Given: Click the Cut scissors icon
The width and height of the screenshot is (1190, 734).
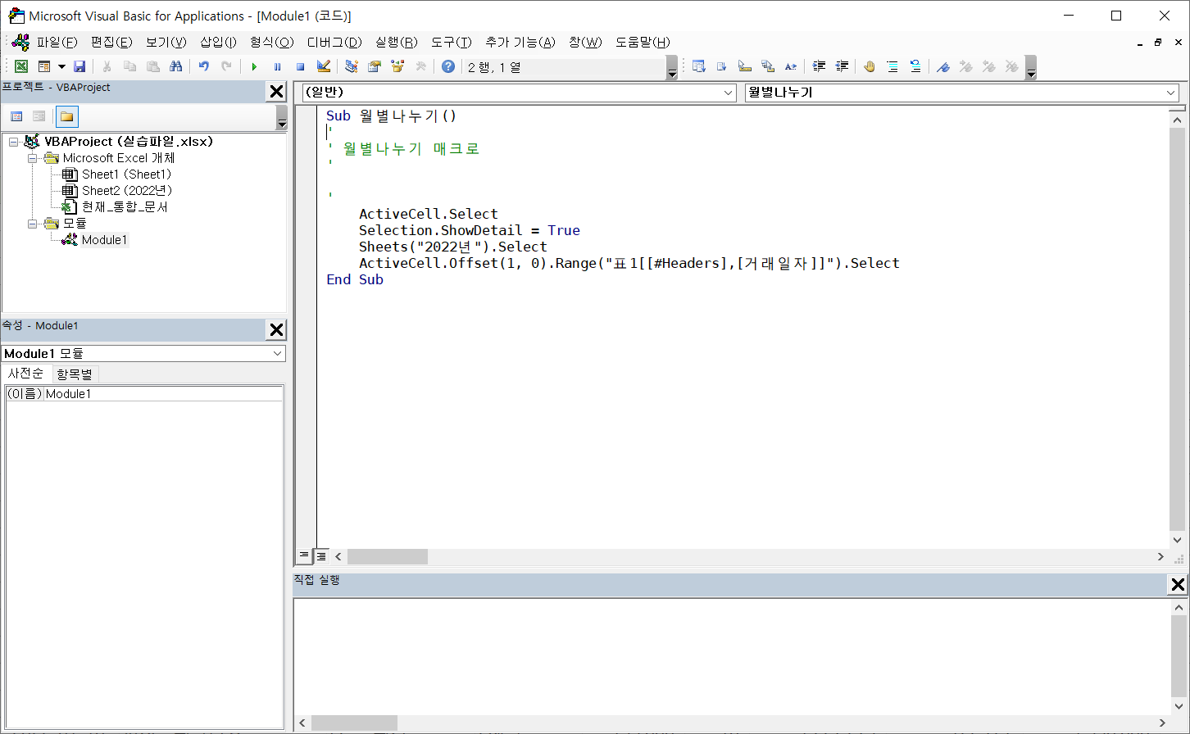Looking at the screenshot, I should point(107,66).
